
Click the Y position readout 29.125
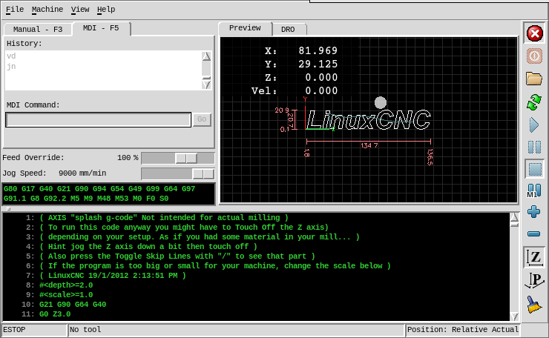(x=318, y=64)
